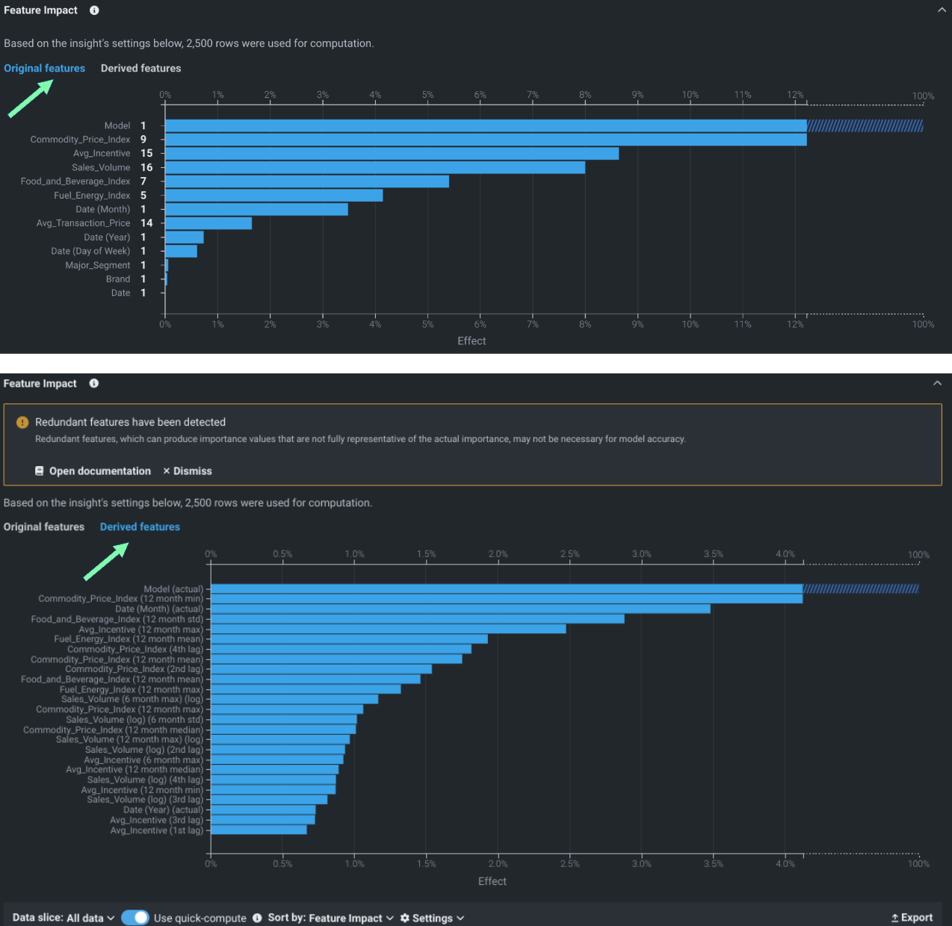Expand the Settings dropdown chevron
Screen dimensions: 952x926
coord(460,918)
